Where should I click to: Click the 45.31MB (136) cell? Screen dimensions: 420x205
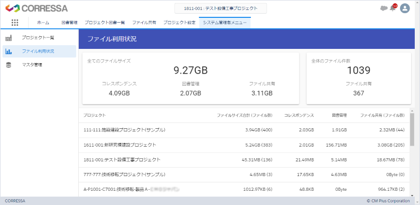(257, 160)
